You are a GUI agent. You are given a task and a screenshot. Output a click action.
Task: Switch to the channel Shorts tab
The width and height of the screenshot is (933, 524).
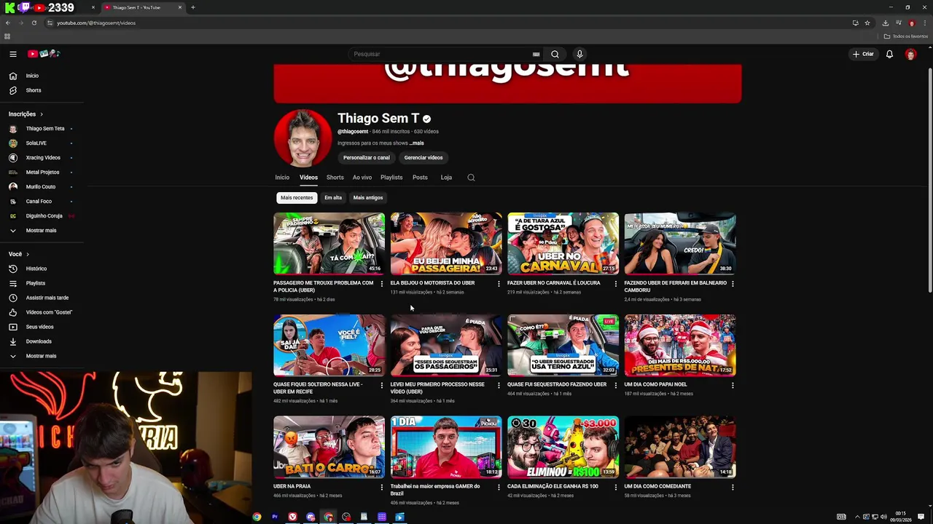(335, 178)
